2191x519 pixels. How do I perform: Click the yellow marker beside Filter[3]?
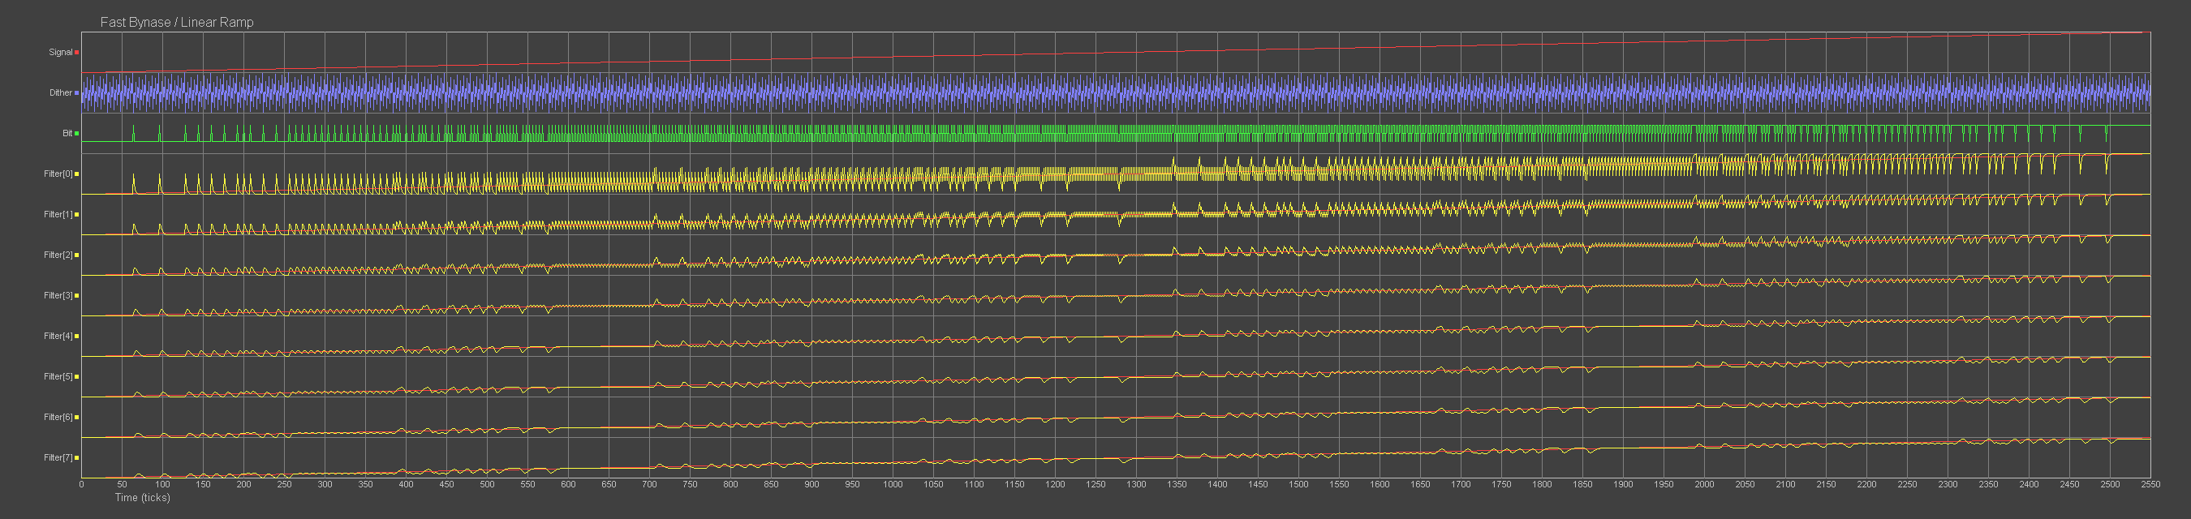click(76, 296)
